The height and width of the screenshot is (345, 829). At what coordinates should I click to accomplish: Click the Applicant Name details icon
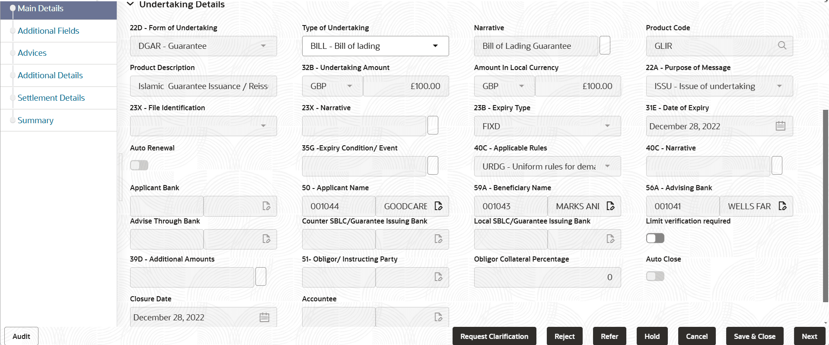point(438,206)
